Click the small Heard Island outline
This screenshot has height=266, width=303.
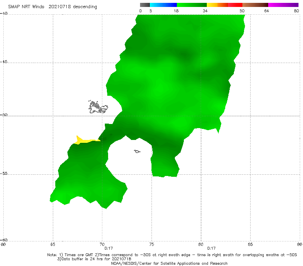[x=137, y=151]
